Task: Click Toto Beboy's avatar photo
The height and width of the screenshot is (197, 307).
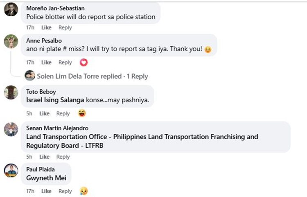Action: (11, 93)
